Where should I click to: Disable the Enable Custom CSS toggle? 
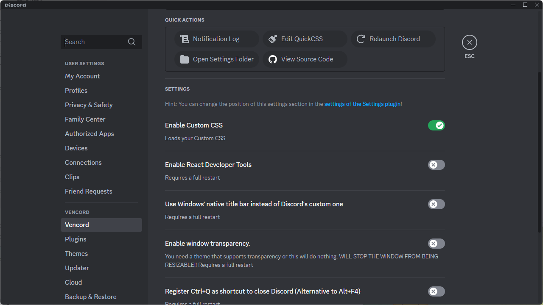point(436,125)
